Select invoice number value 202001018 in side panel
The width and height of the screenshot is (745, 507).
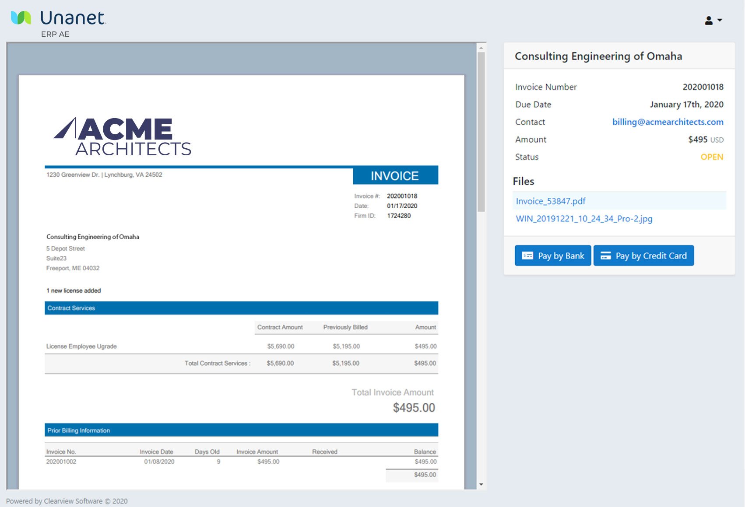(x=703, y=87)
